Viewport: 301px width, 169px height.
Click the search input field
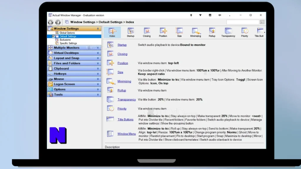tap(243, 22)
